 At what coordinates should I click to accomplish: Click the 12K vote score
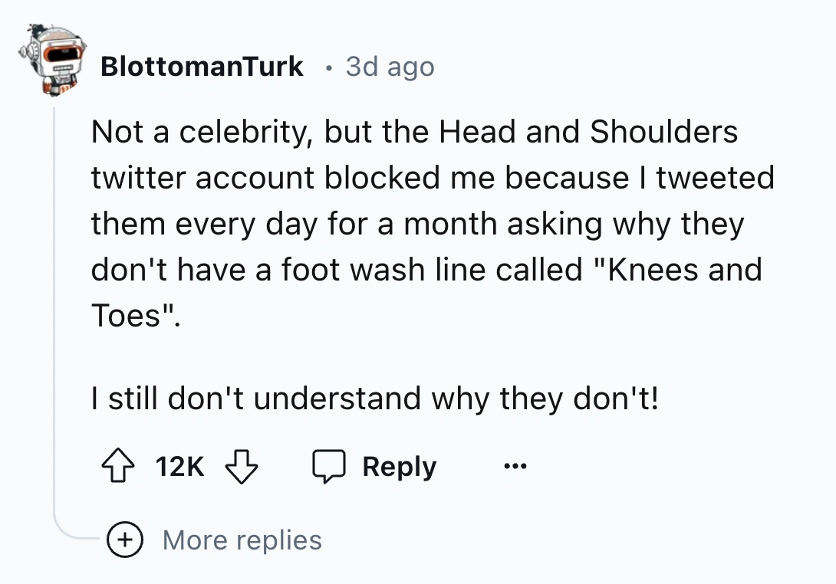tap(179, 467)
